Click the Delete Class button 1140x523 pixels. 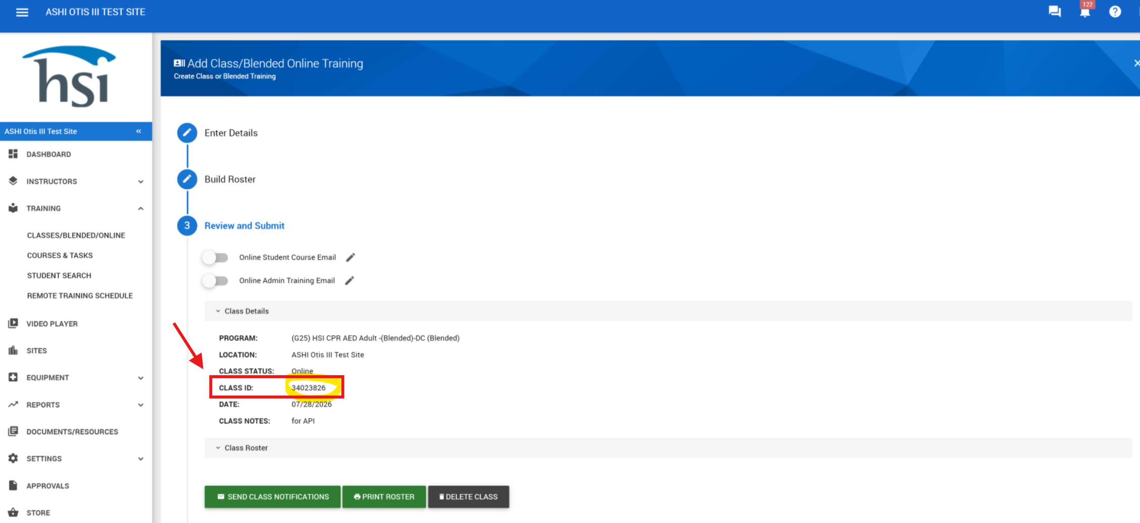(468, 497)
